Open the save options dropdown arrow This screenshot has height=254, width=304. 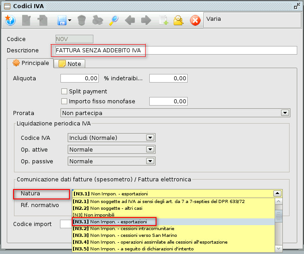70,20
